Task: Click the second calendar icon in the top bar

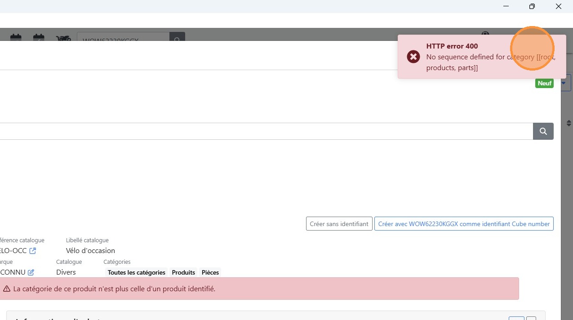Action: point(39,38)
